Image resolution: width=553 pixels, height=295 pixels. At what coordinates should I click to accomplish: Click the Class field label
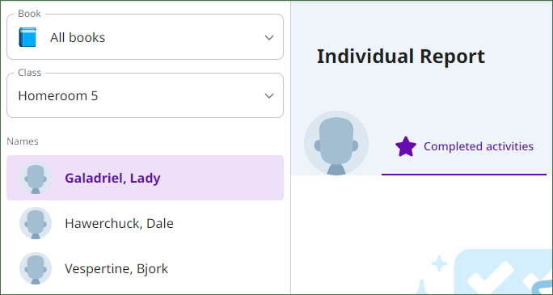coord(30,73)
